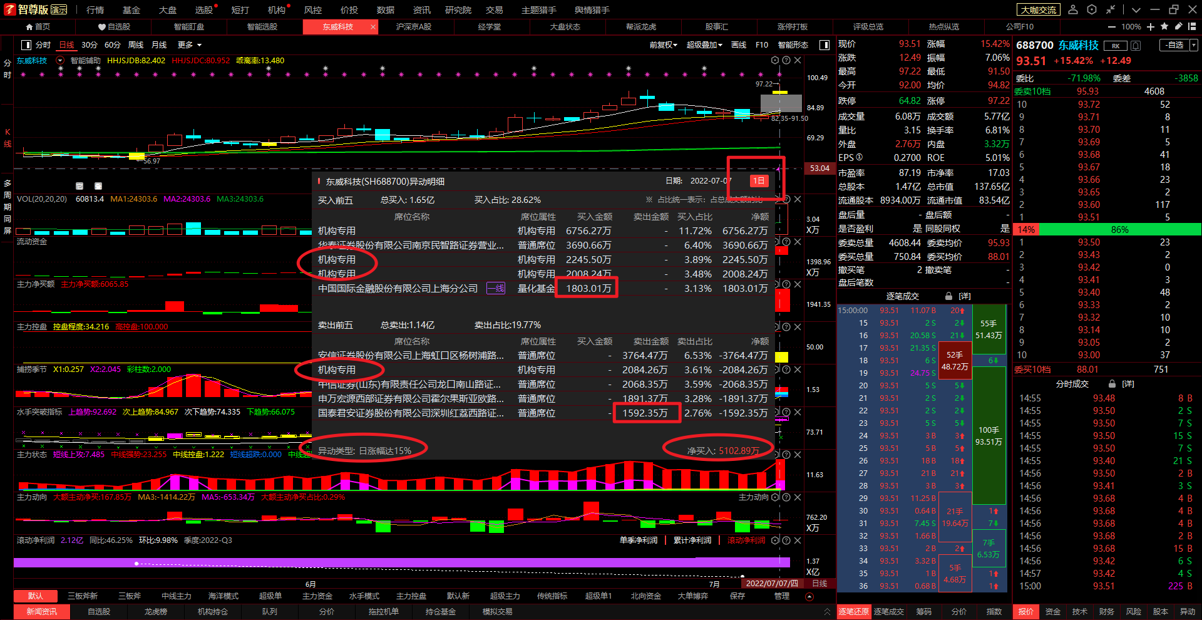This screenshot has width=1202, height=620.
Task: Expand the double-chevron up icon in bottom bar
Action: 827,612
